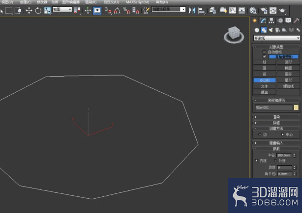Open the 修改器 menu
The height and width of the screenshot is (213, 302).
(42, 2)
